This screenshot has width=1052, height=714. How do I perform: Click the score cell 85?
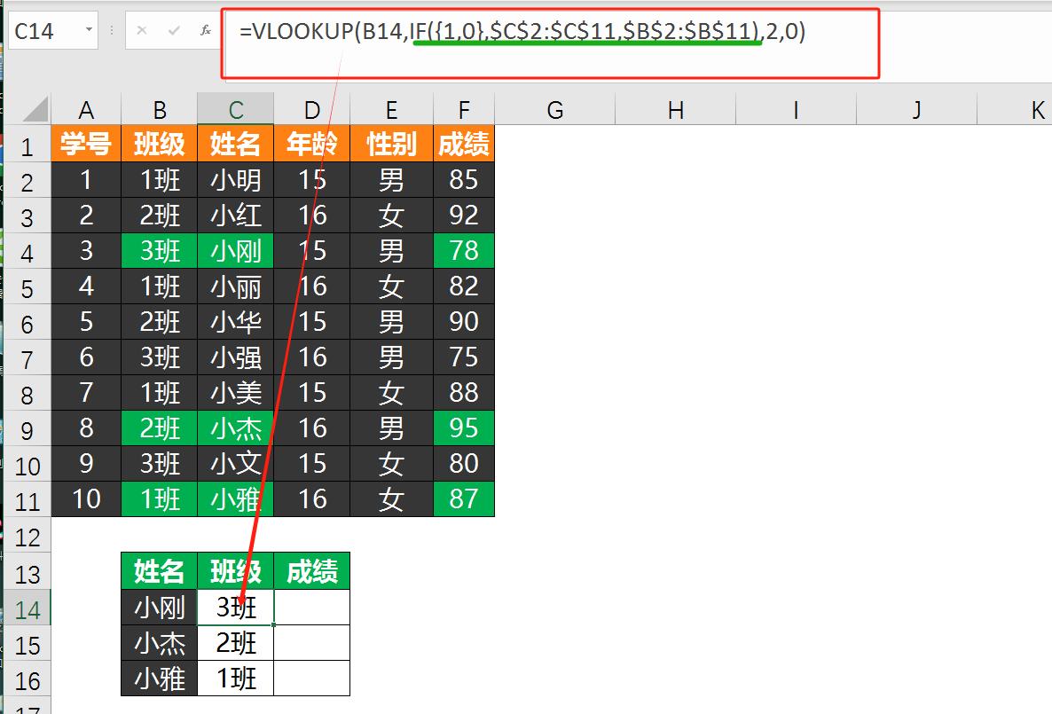[x=464, y=180]
